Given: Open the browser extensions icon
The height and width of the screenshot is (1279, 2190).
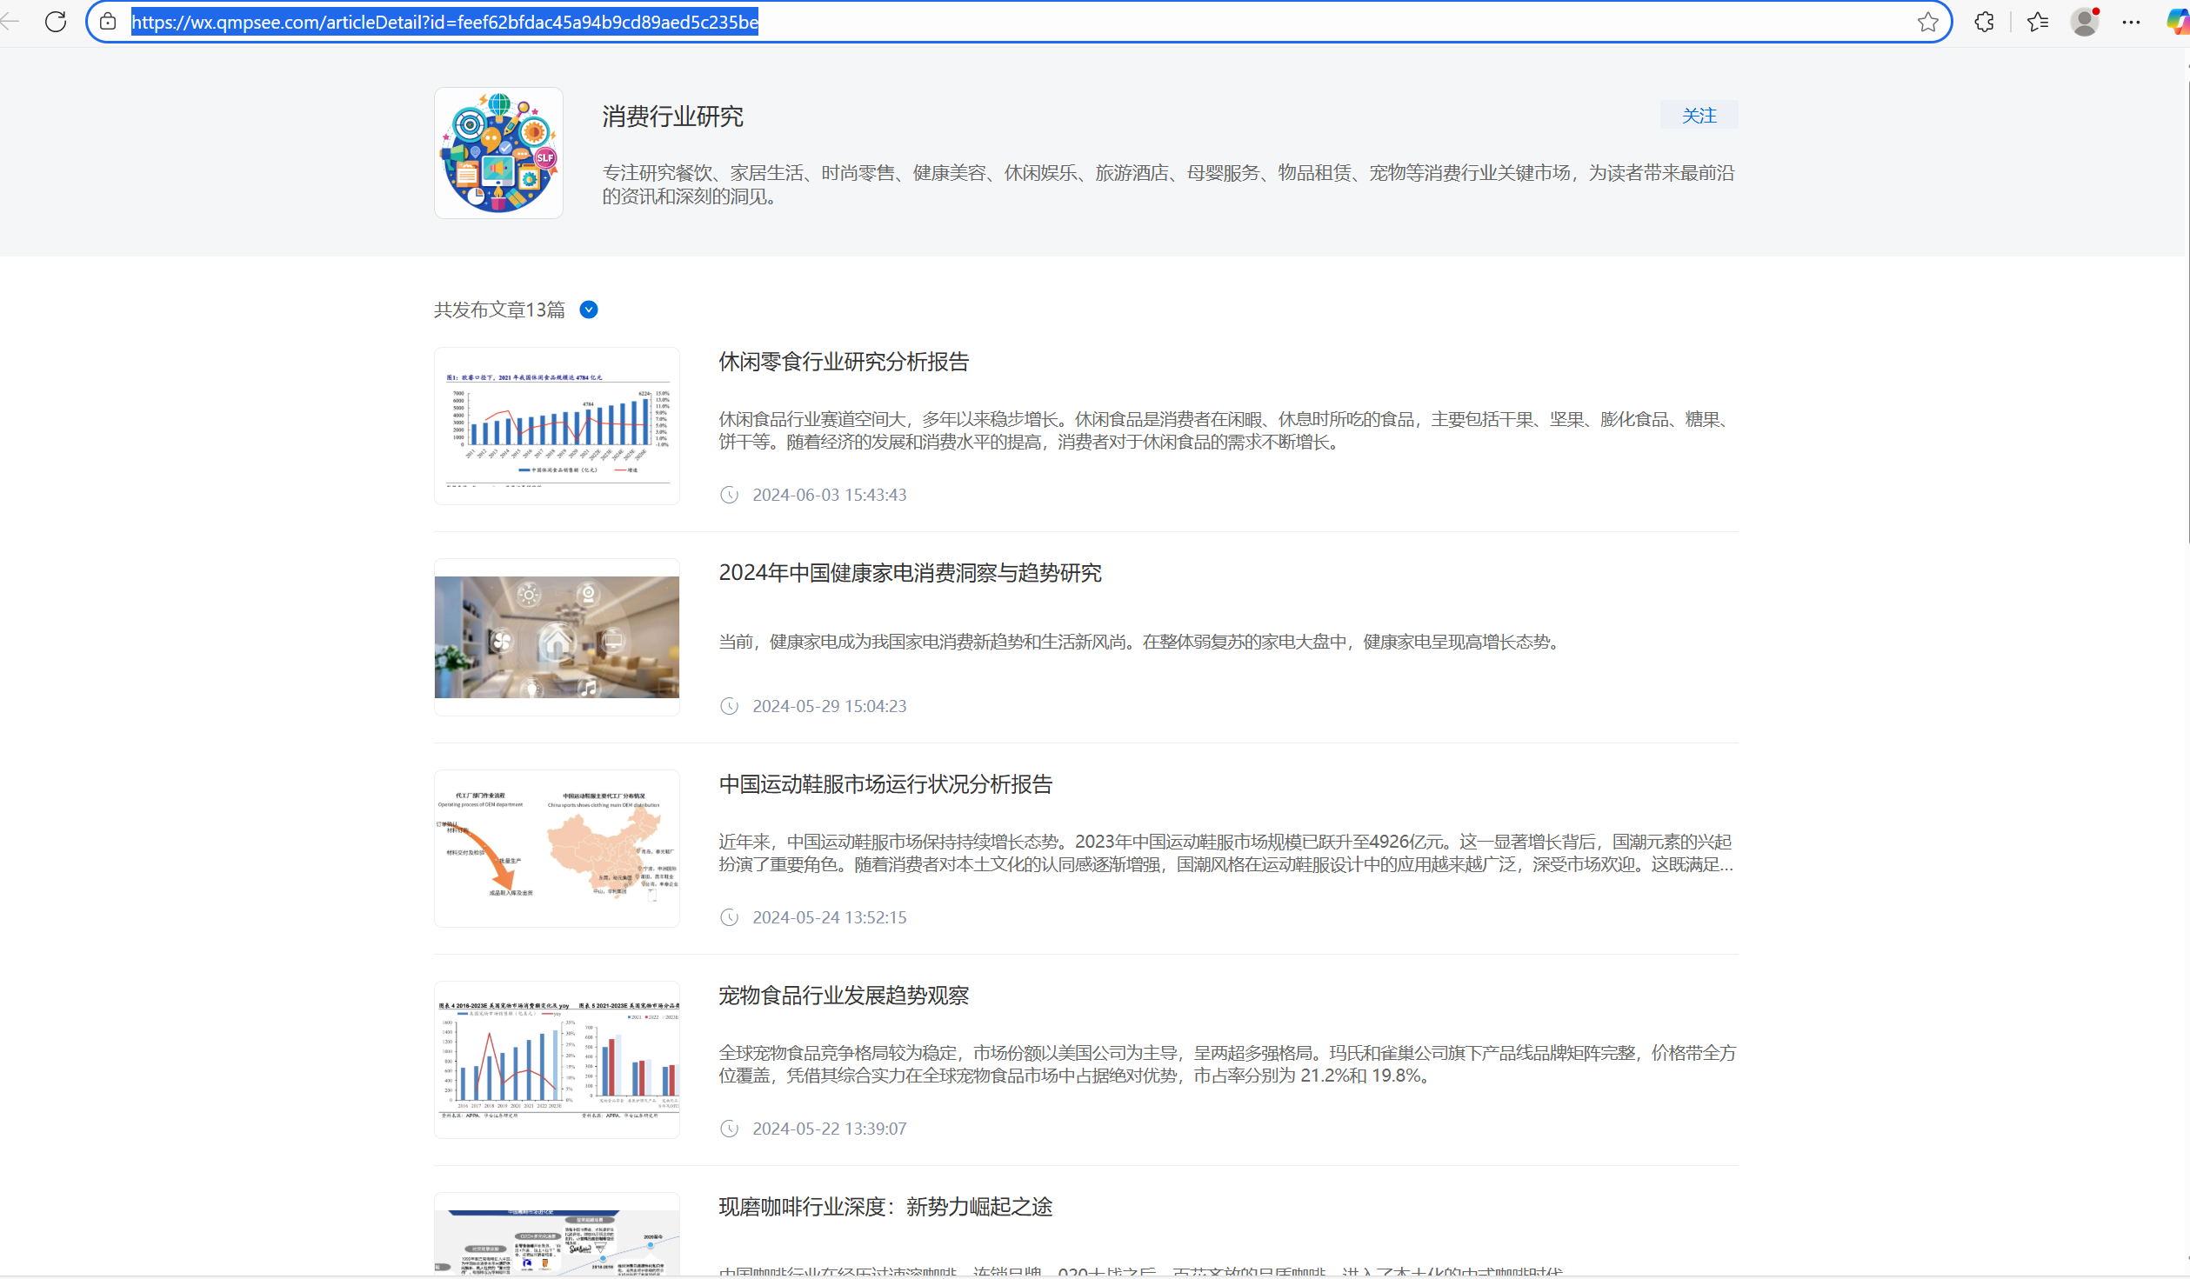Looking at the screenshot, I should coord(1984,22).
